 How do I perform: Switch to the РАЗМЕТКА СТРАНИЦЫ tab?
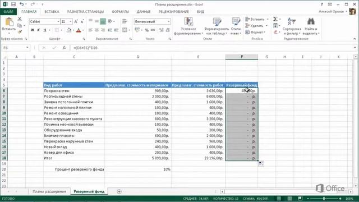[85, 11]
